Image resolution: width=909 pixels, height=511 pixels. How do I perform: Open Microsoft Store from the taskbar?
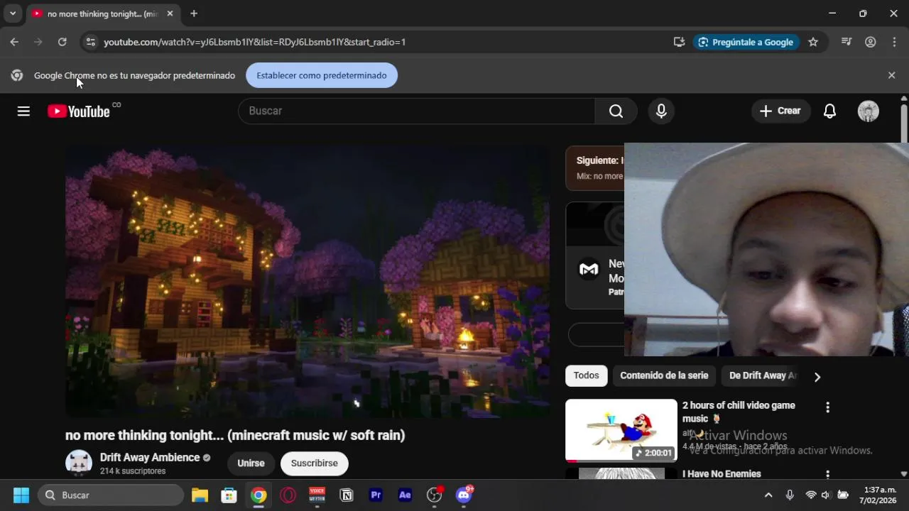229,495
